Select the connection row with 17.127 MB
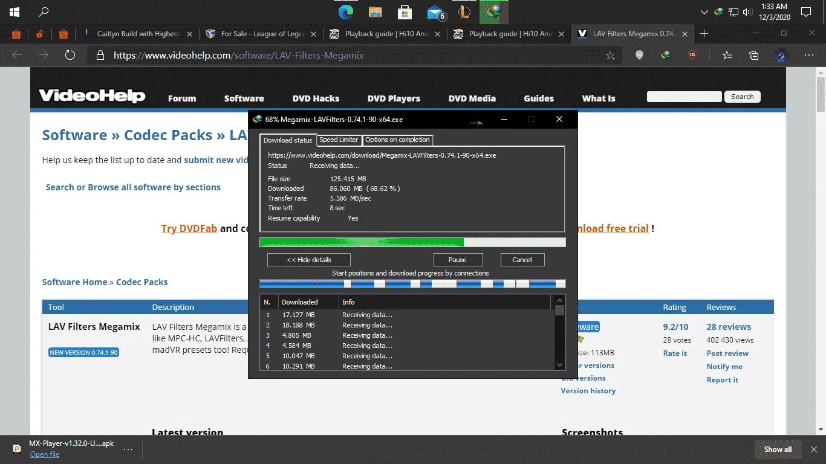Screen dimensions: 826x464 tap(406, 315)
